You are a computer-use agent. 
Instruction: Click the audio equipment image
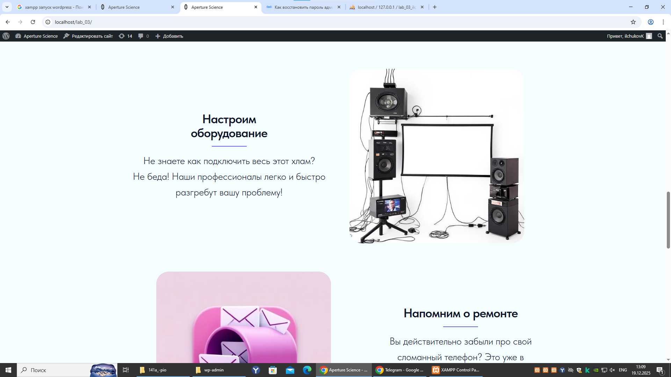(436, 156)
